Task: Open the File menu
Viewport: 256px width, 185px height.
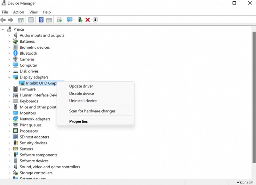Action: (x=5, y=12)
